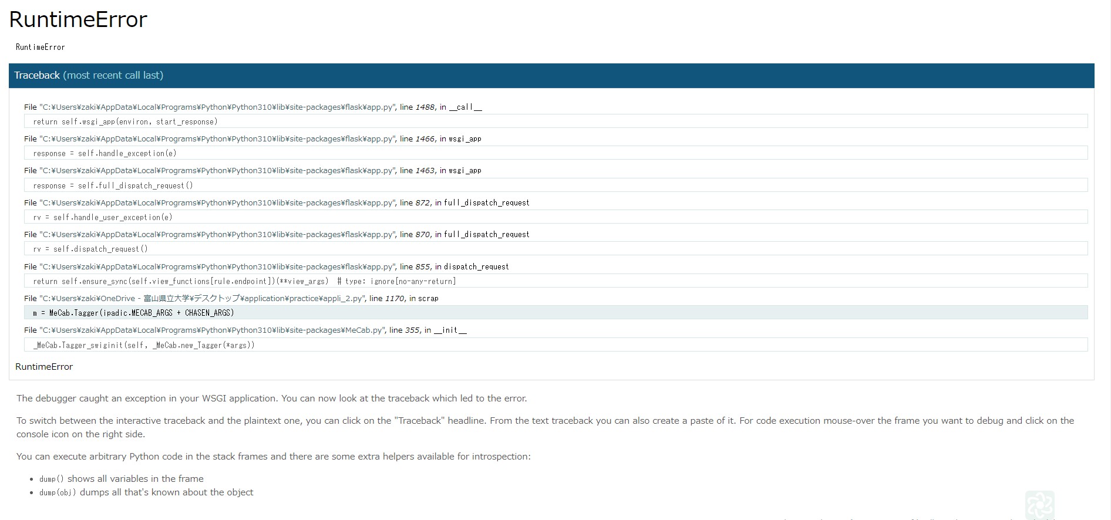Viewport: 1111px width, 520px height.
Task: Click the 'dump(obj)' helper text
Action: (x=58, y=492)
